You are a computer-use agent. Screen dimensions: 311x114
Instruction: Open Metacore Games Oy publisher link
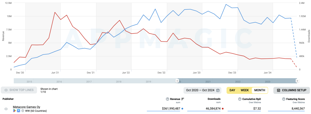(27, 107)
